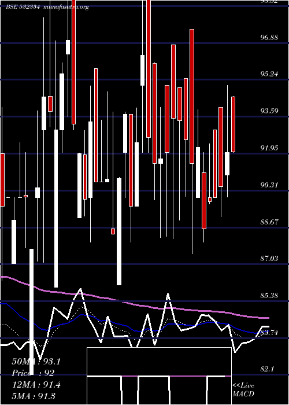This screenshot has width=289, height=405.
Task: Click the 83.74 price axis label
Action: pos(269,333)
